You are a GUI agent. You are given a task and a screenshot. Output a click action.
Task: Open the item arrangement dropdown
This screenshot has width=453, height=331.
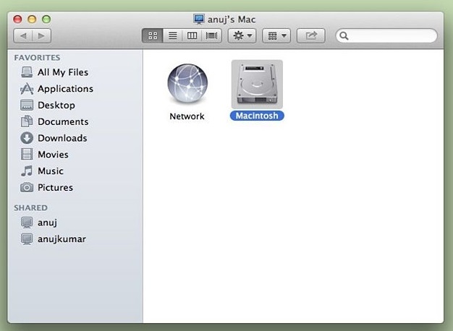[276, 36]
